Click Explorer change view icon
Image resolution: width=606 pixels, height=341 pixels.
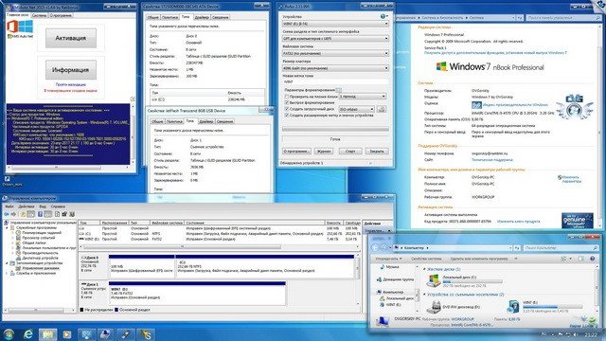tap(564, 259)
